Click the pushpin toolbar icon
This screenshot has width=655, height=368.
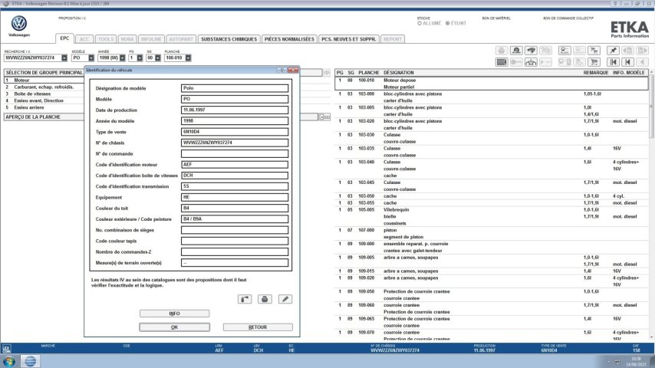(x=613, y=51)
